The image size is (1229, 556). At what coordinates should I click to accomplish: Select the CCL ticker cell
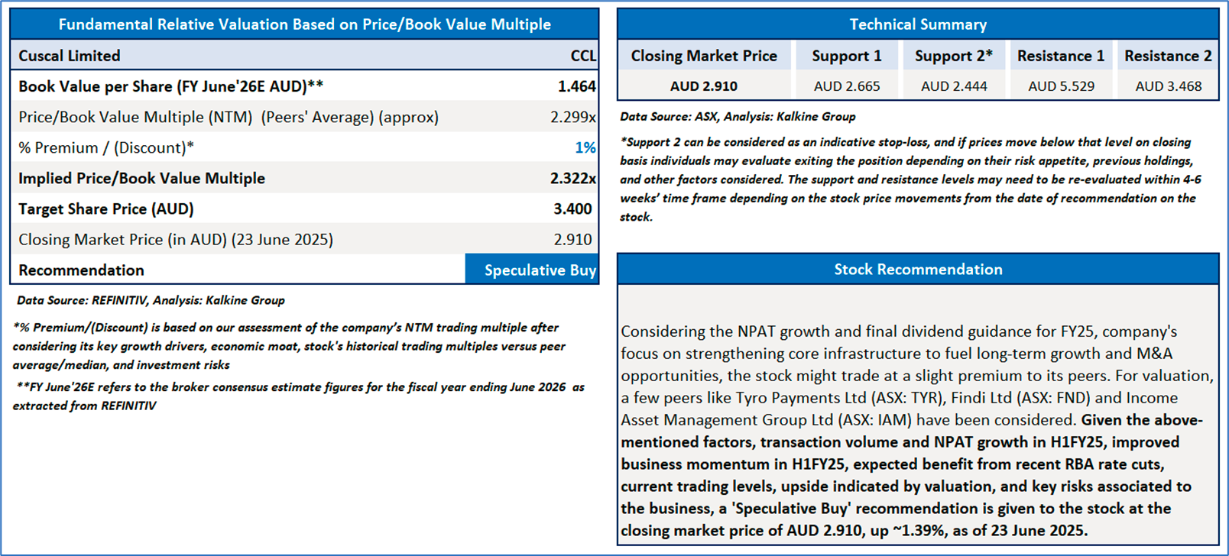pyautogui.click(x=582, y=56)
